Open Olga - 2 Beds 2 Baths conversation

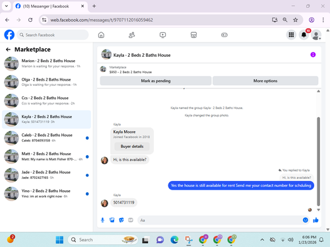point(46,82)
